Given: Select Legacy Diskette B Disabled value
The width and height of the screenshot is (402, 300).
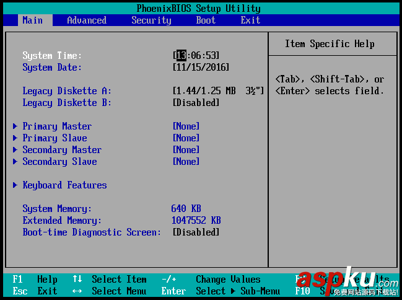Looking at the screenshot, I should point(196,103).
